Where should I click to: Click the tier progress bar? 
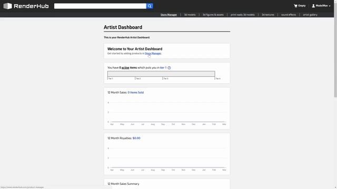(x=161, y=73)
